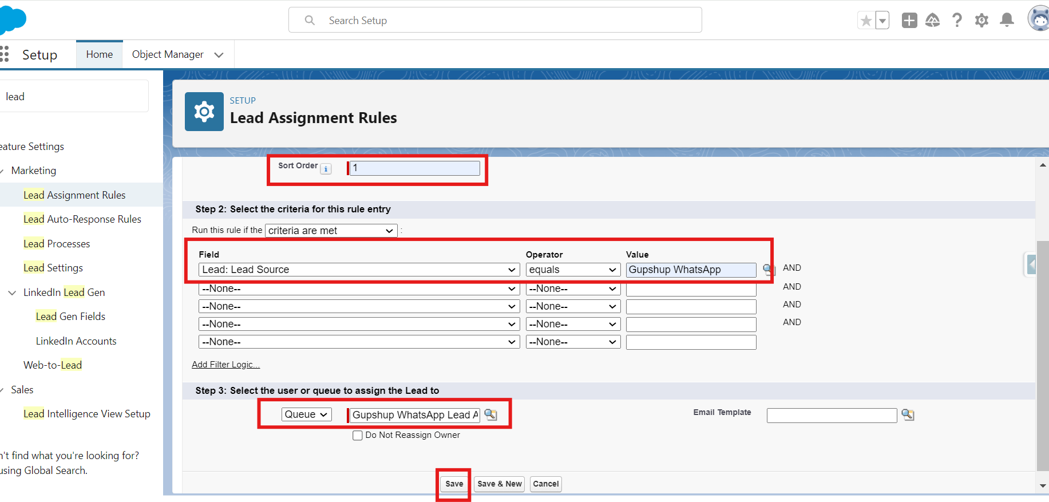Click the Save button
The image size is (1049, 502).
click(454, 484)
